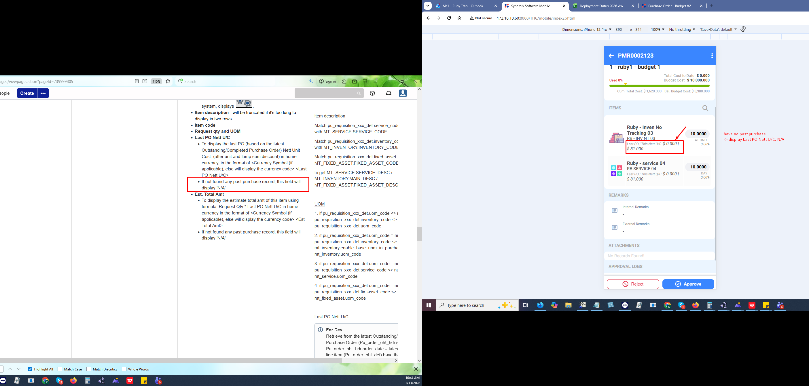The width and height of the screenshot is (809, 386).
Task: Enable the Match Case checkbox
Action: click(60, 369)
